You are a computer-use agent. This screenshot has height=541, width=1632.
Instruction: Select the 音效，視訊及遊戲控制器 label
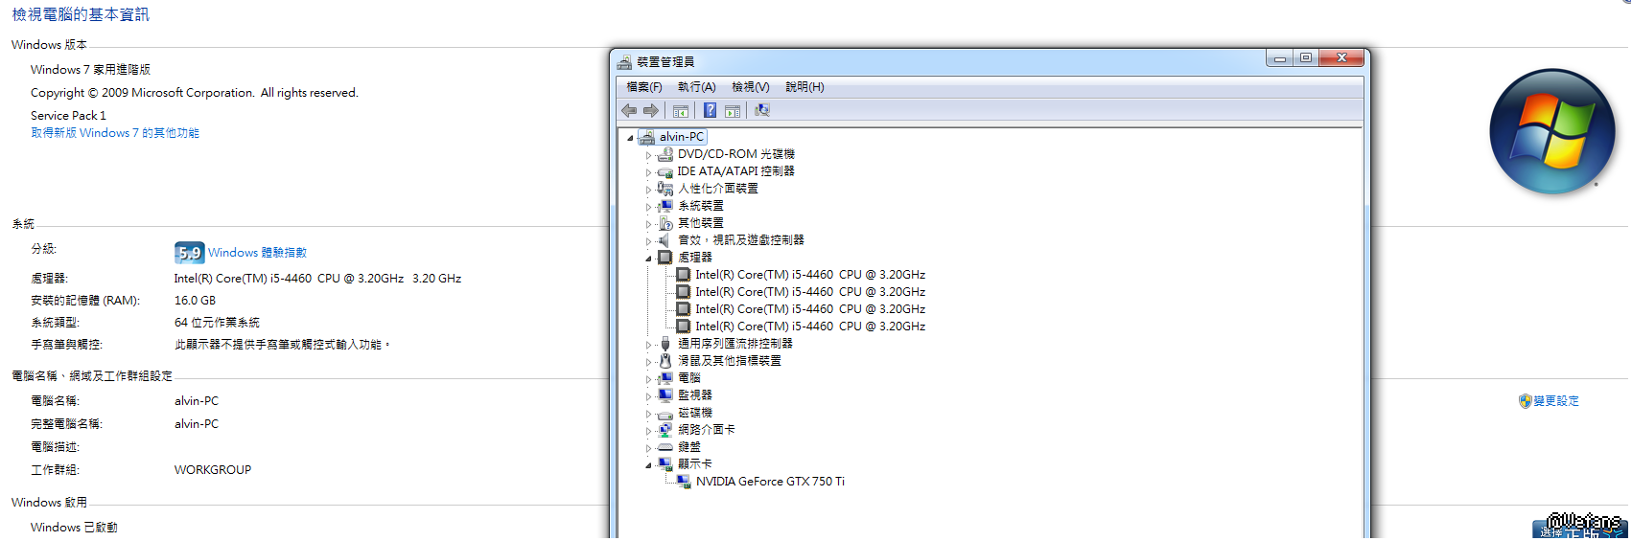click(741, 240)
